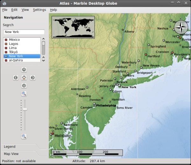Switch to the Map View tab
Image resolution: width=191 pixels, height=165 pixels.
(11, 154)
